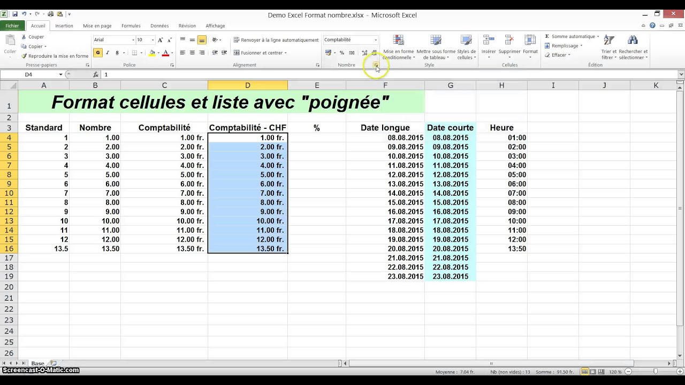Switch to the Affichage ribbon tab
685x385 pixels.
(x=215, y=26)
